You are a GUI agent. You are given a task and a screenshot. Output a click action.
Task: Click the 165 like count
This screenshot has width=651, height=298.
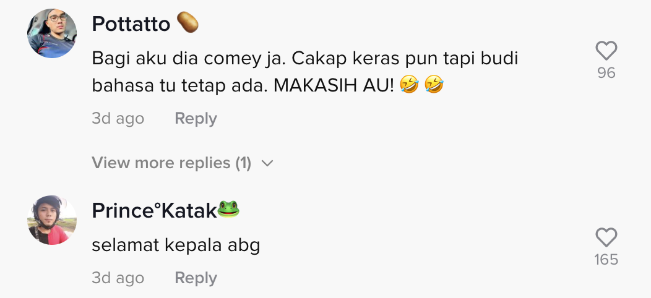coord(606,260)
